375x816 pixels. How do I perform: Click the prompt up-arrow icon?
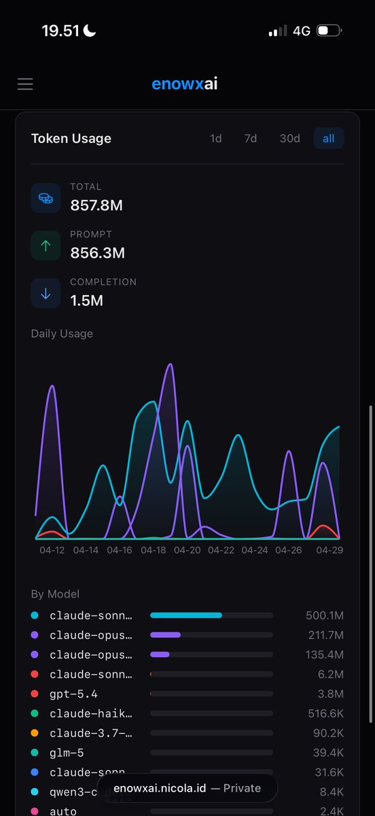(x=46, y=245)
